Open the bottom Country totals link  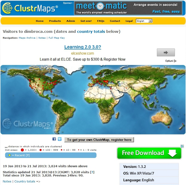coord(25,181)
